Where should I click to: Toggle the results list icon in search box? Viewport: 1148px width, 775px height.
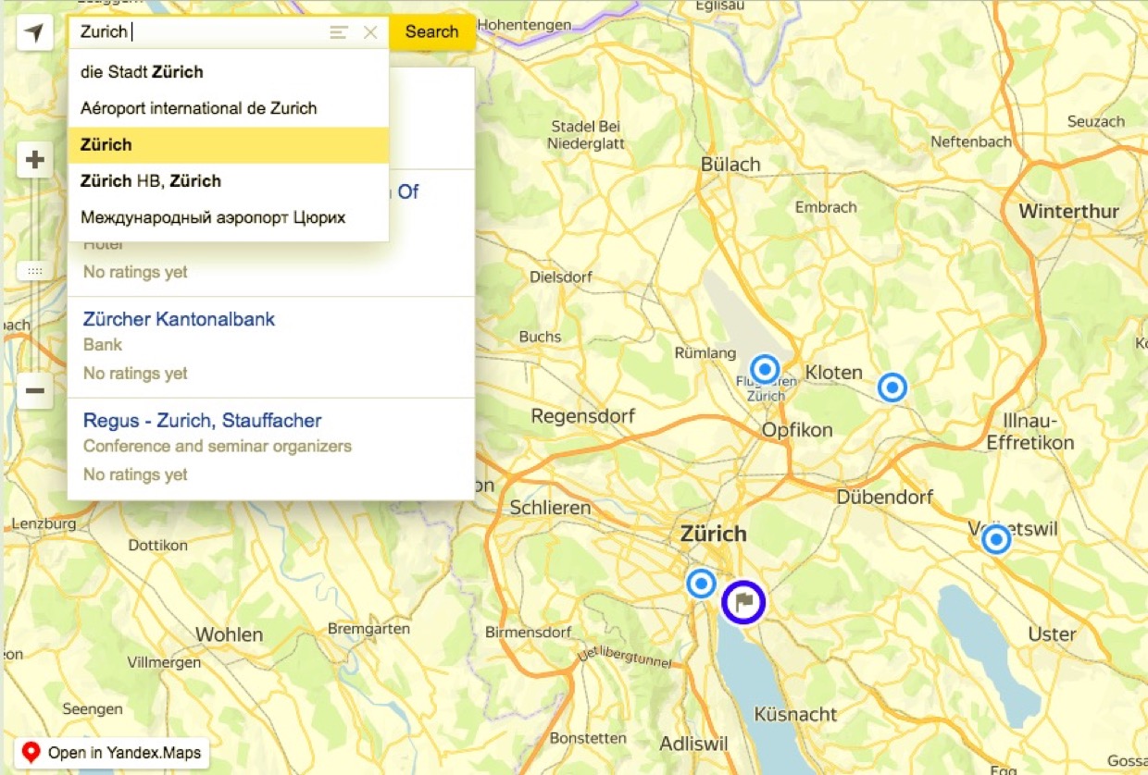click(339, 32)
